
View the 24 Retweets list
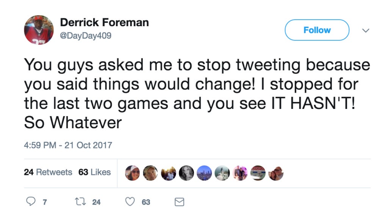click(x=48, y=172)
